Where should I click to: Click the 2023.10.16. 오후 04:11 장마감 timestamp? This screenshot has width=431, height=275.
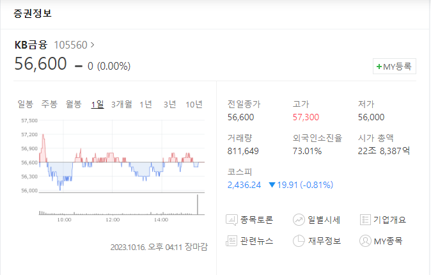point(159,247)
